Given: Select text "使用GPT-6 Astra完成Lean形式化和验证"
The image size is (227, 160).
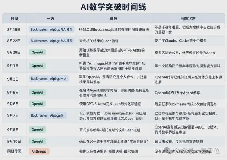Looking at the screenshot, I should pos(110,104).
